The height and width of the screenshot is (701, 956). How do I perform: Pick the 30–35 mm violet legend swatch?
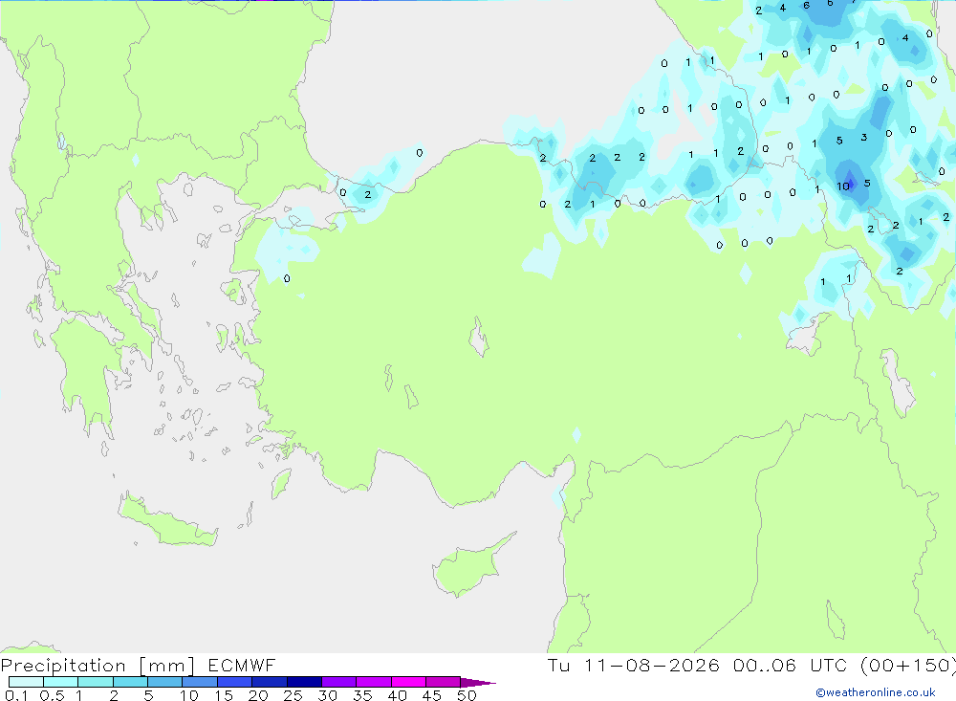coord(338,682)
